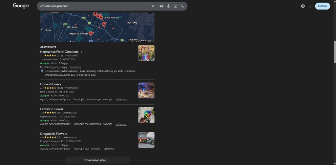The width and height of the screenshot is (336, 165).
Task: Click Παραλαβή στο κατάστημα under Fantastic Flower
Action: pos(87,124)
